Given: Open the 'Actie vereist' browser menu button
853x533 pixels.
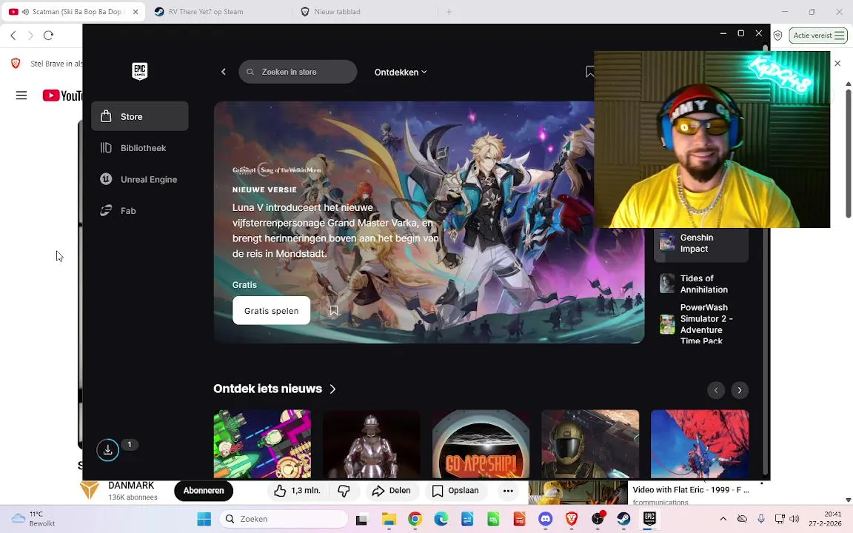Looking at the screenshot, I should 818,36.
